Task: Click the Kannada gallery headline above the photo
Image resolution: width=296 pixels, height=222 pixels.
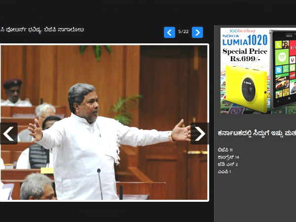Action: coord(42,30)
